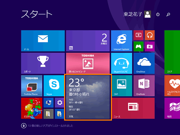180x135 pixels.
Task: Open the News (ニュース) tile
Action: (133, 108)
